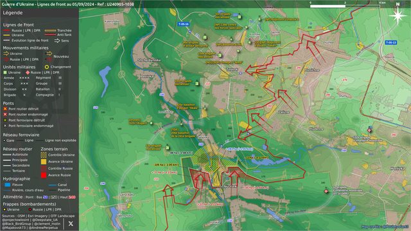Click the Avance Ukraine yellow swatch
411x231 pixels.
pos(44,162)
